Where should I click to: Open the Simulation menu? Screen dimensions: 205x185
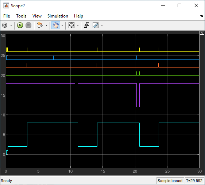(x=58, y=16)
